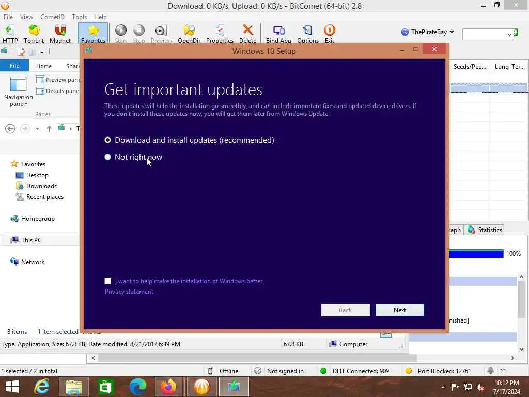Click the Offline status icon in BitComet

[210, 371]
